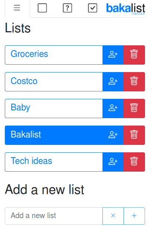
Task: Select the question mark checkbox tab
Action: (67, 8)
